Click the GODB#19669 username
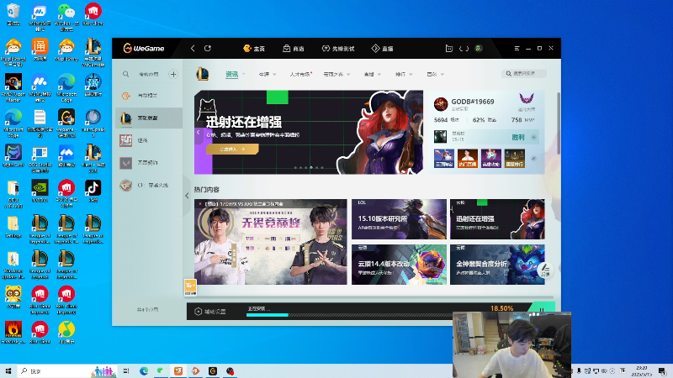 click(473, 102)
